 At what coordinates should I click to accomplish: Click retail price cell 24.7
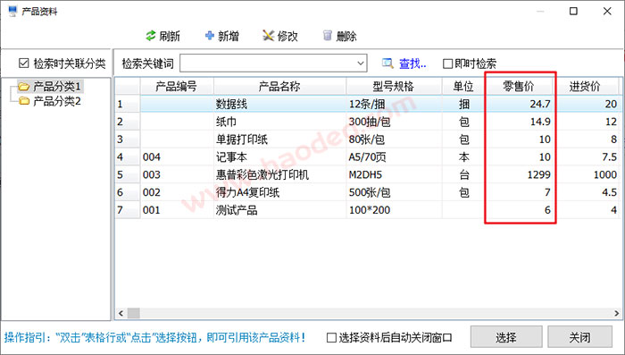tap(519, 105)
